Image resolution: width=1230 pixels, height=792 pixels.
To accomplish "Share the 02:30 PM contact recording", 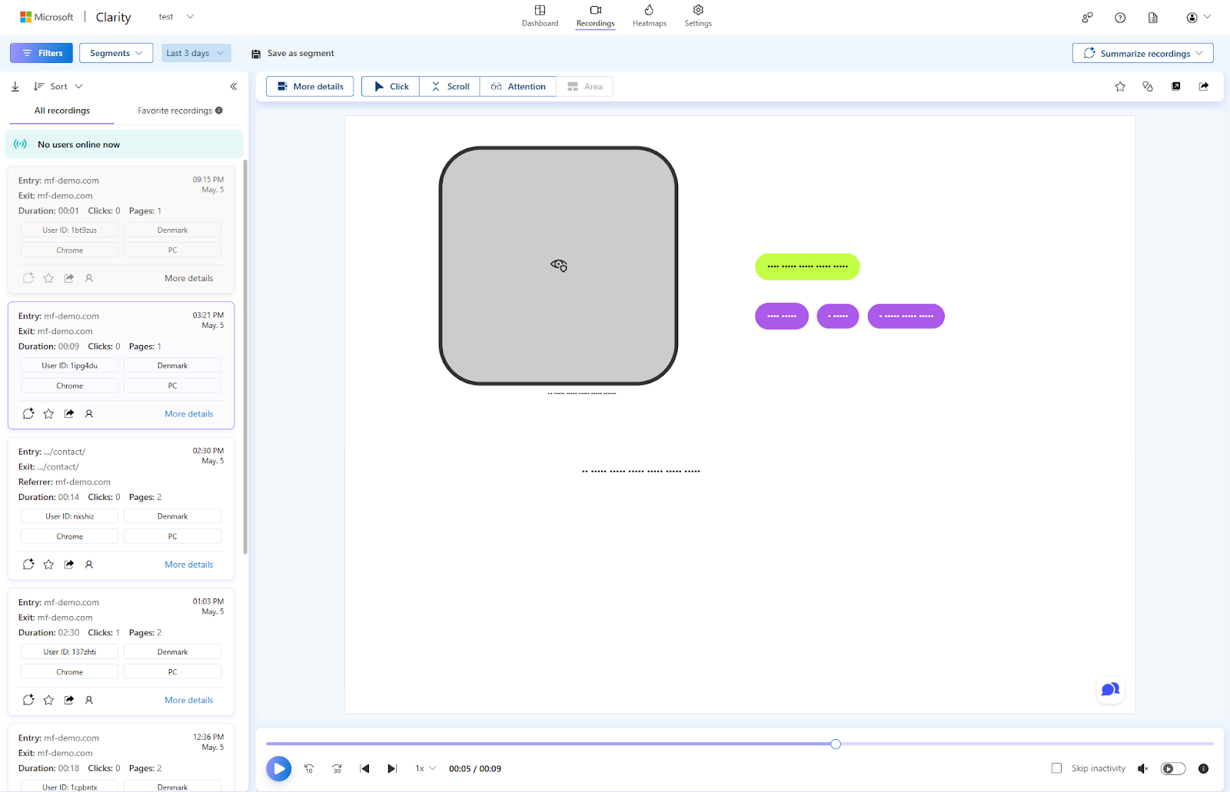I will coord(69,565).
